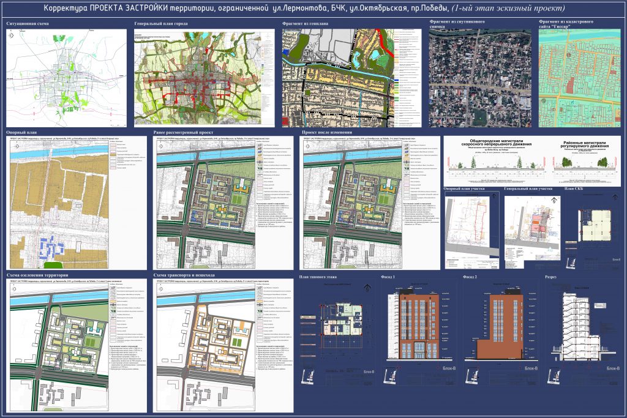Click the 'Блок-В' label under План типового этажа
The image size is (627, 418).
tap(369, 372)
